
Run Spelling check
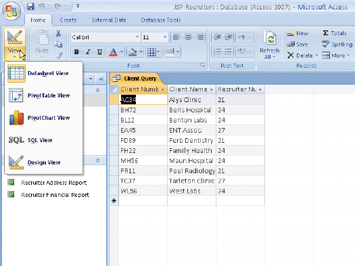(x=337, y=44)
